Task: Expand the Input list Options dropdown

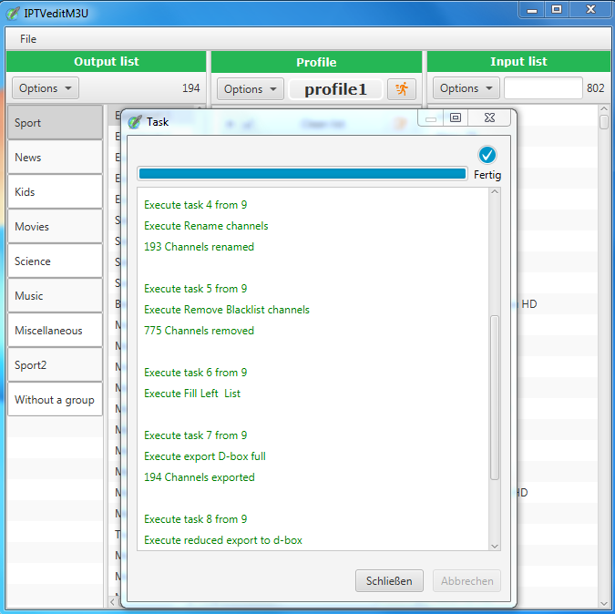Action: [466, 88]
